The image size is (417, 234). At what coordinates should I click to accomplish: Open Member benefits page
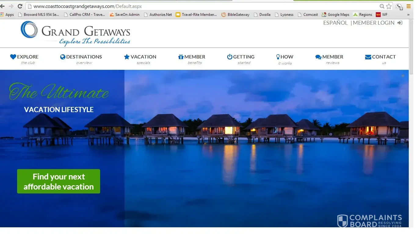tap(192, 59)
